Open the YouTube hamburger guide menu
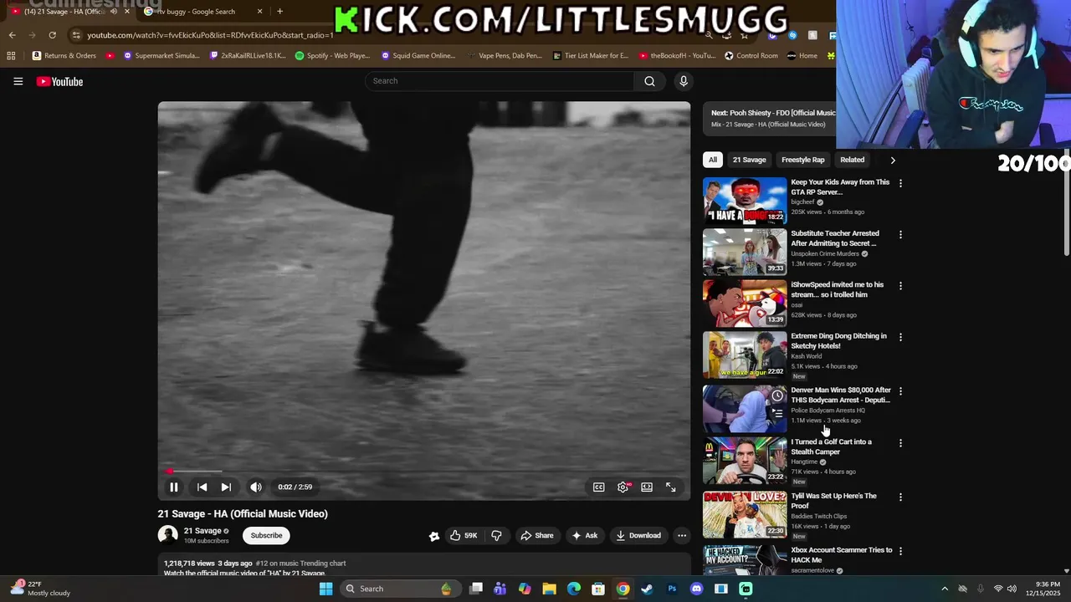The height and width of the screenshot is (602, 1071). pos(18,81)
